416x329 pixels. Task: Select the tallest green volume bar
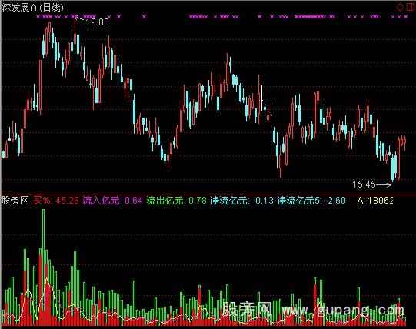click(43, 268)
